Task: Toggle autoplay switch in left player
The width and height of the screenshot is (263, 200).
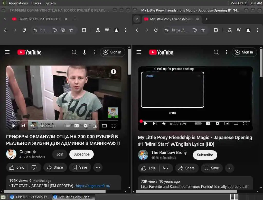Action: click(67, 126)
